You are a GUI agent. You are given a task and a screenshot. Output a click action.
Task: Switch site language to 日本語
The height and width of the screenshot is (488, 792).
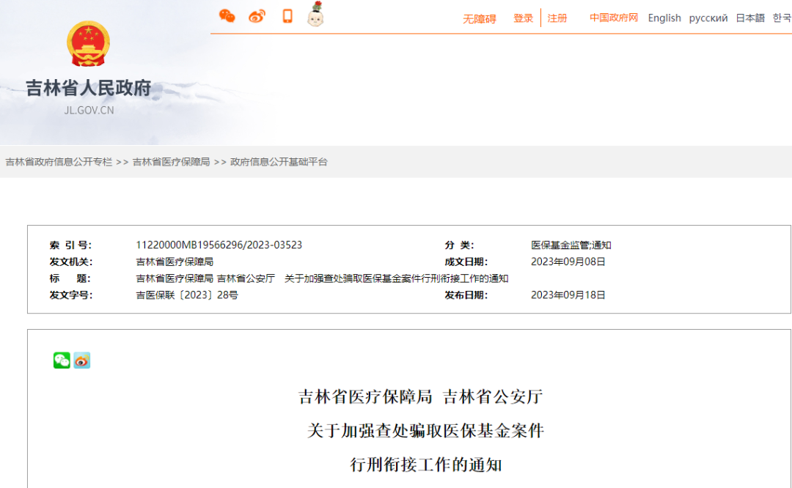749,18
